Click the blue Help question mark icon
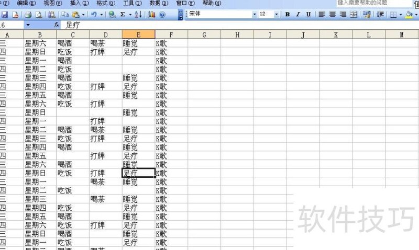 coord(162,15)
